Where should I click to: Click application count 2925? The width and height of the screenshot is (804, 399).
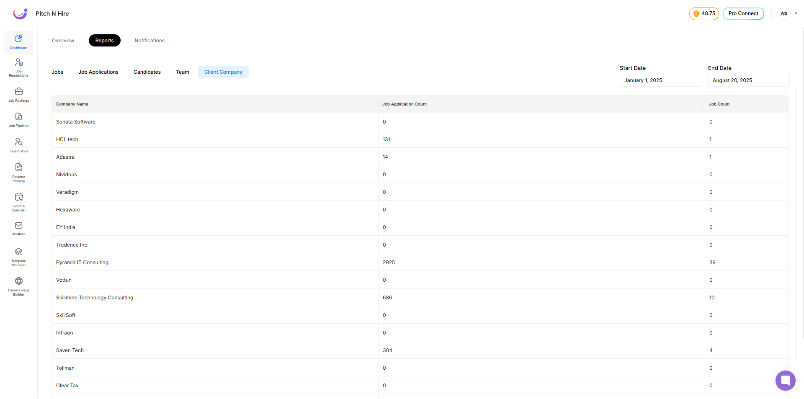[389, 263]
